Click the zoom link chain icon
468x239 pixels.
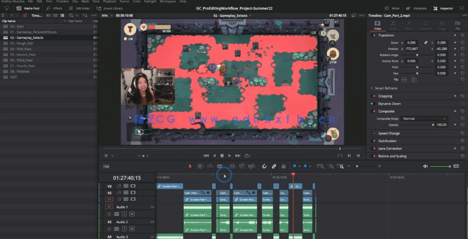pos(426,43)
